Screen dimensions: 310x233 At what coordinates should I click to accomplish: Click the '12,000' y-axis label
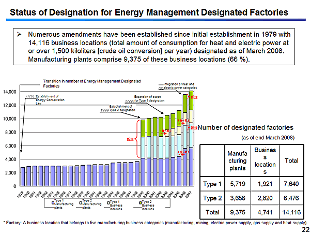tap(10, 105)
